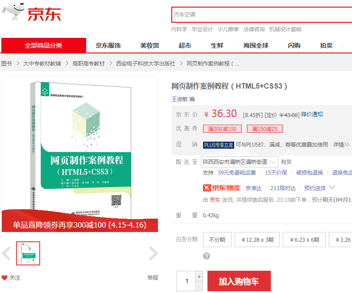Click 加入购物车 button
This screenshot has height=293, width=352.
click(239, 281)
